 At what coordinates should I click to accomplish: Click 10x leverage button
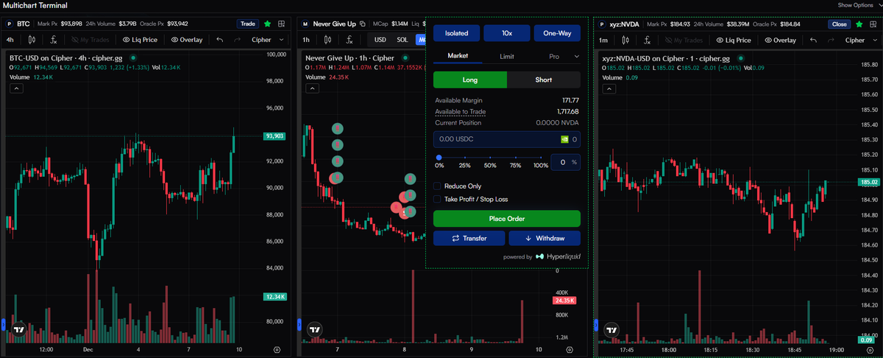point(507,33)
